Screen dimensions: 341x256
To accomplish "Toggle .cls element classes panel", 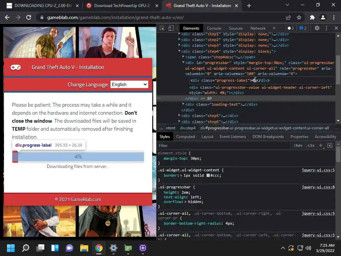I will point(310,145).
